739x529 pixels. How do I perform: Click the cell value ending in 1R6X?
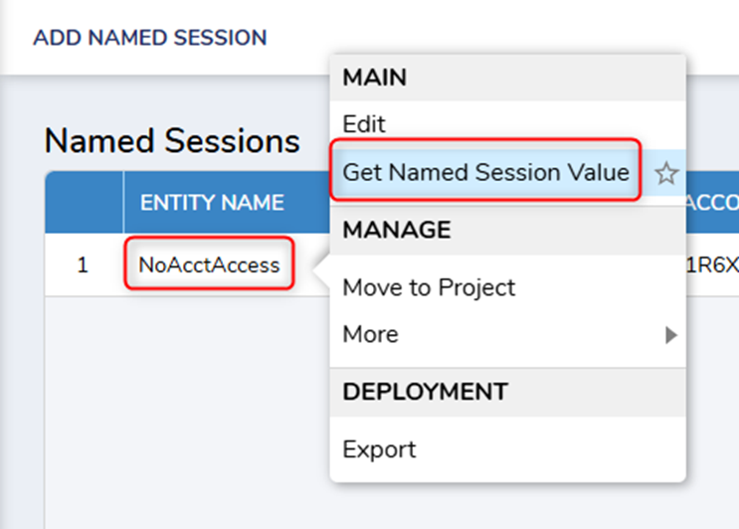coord(712,265)
